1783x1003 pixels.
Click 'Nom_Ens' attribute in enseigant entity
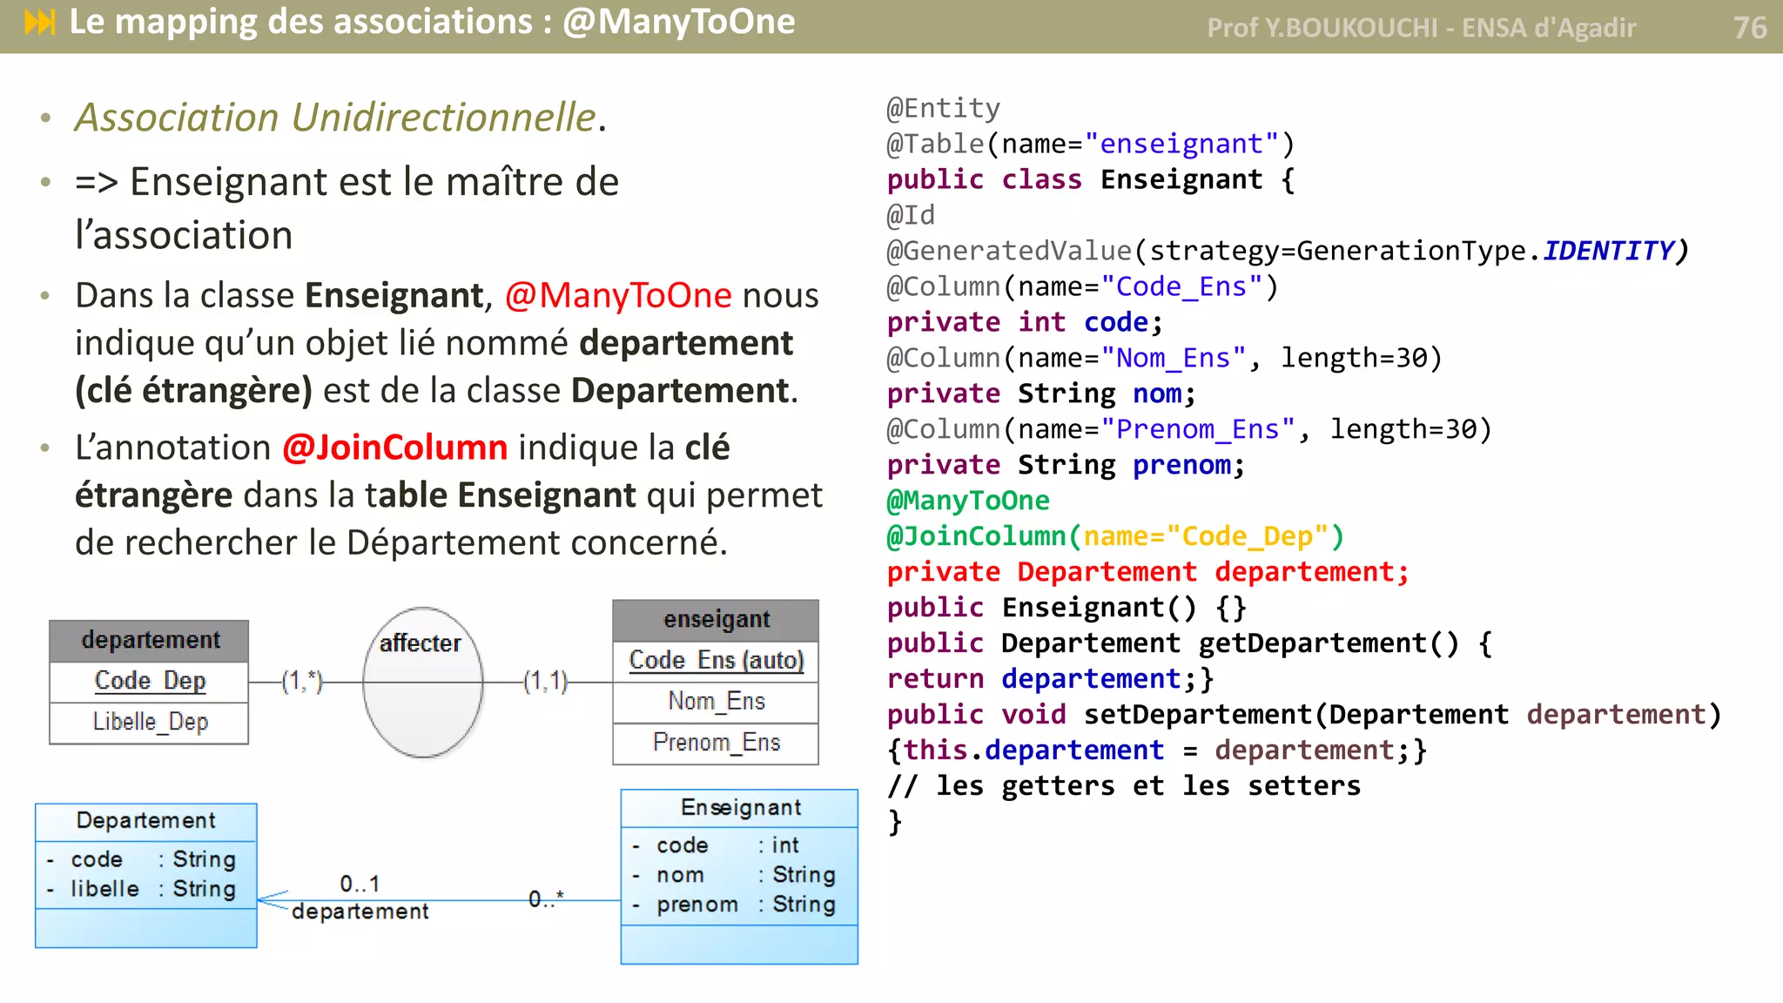pos(716,702)
